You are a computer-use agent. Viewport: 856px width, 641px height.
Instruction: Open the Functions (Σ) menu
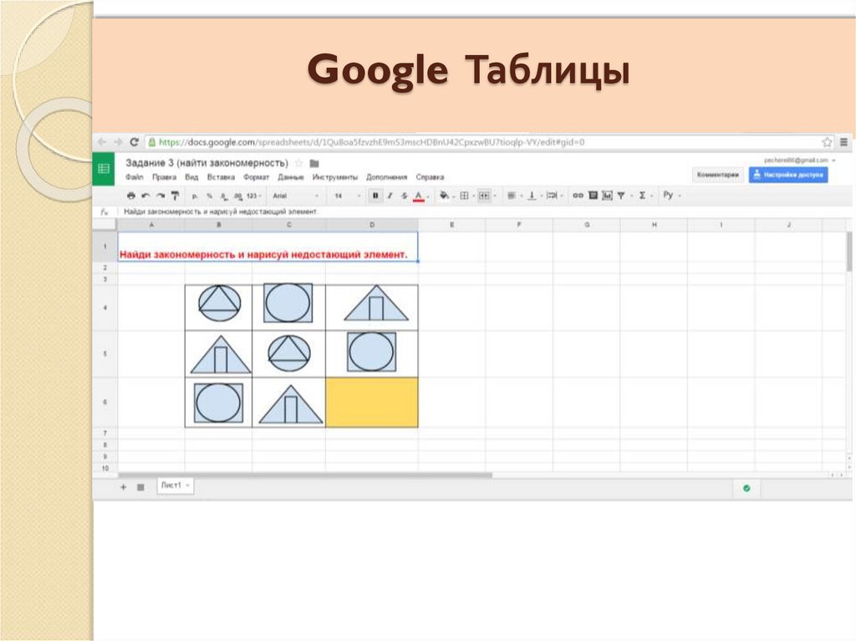[643, 196]
